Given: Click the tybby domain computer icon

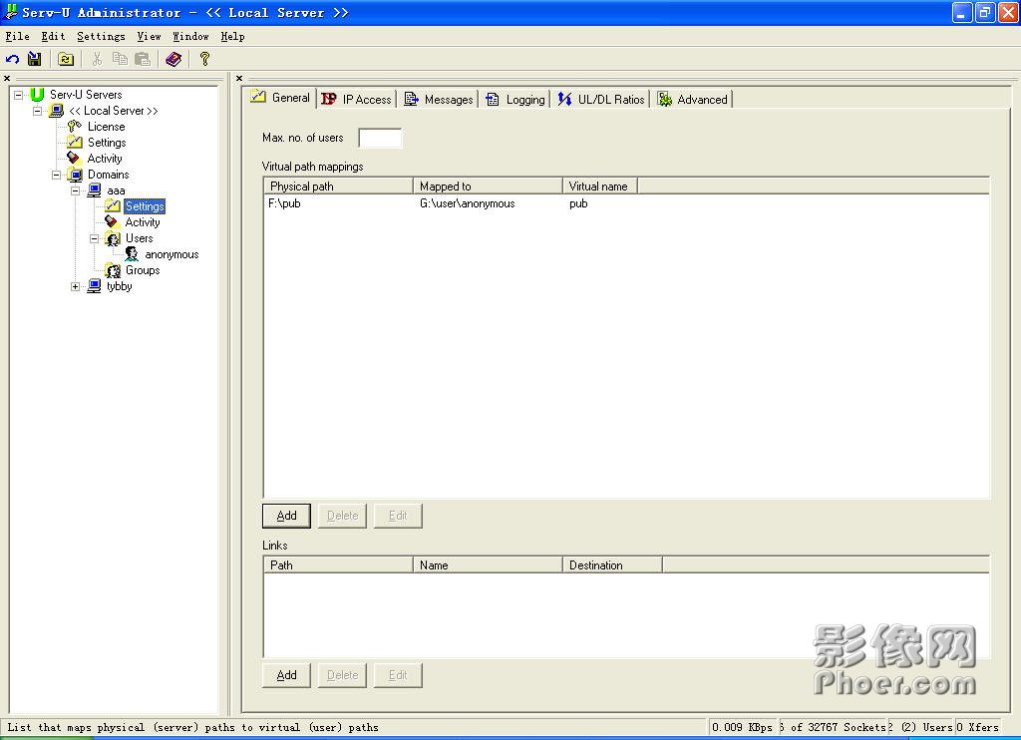Looking at the screenshot, I should (x=95, y=286).
